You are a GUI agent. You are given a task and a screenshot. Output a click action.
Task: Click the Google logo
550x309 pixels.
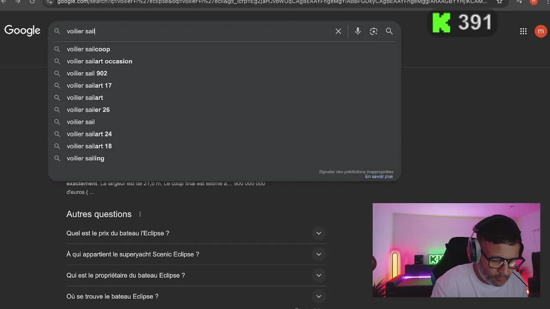tap(22, 31)
